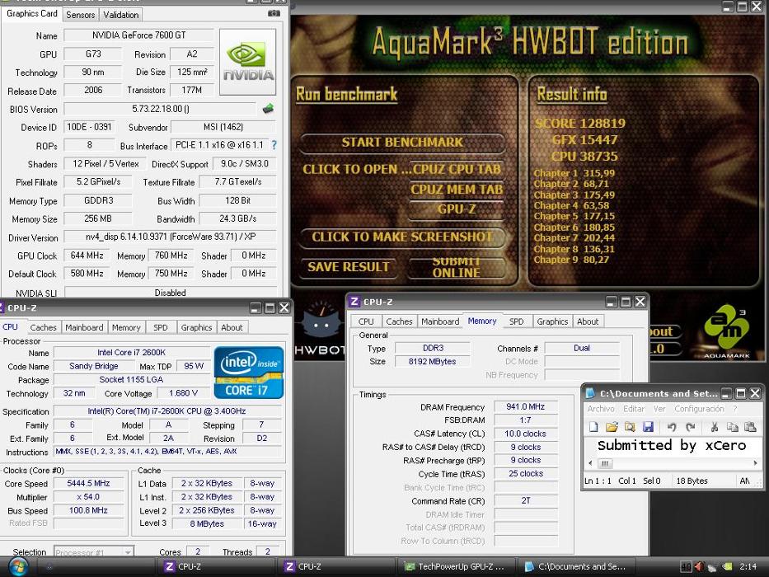The height and width of the screenshot is (577, 769).
Task: Click the Specification field i7-2600K CPU @ 3.40GHz
Action: (x=166, y=411)
